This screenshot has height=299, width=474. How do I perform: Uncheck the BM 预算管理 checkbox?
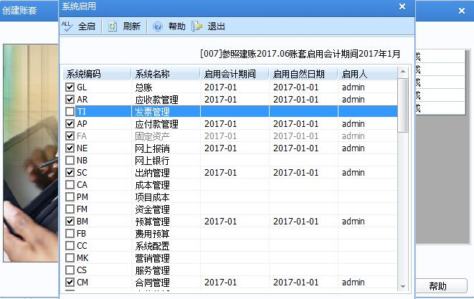pos(70,222)
